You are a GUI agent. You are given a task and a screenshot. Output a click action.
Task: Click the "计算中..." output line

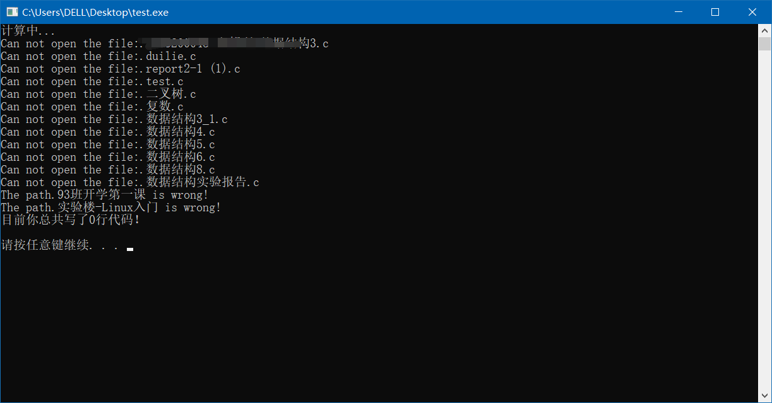[28, 31]
